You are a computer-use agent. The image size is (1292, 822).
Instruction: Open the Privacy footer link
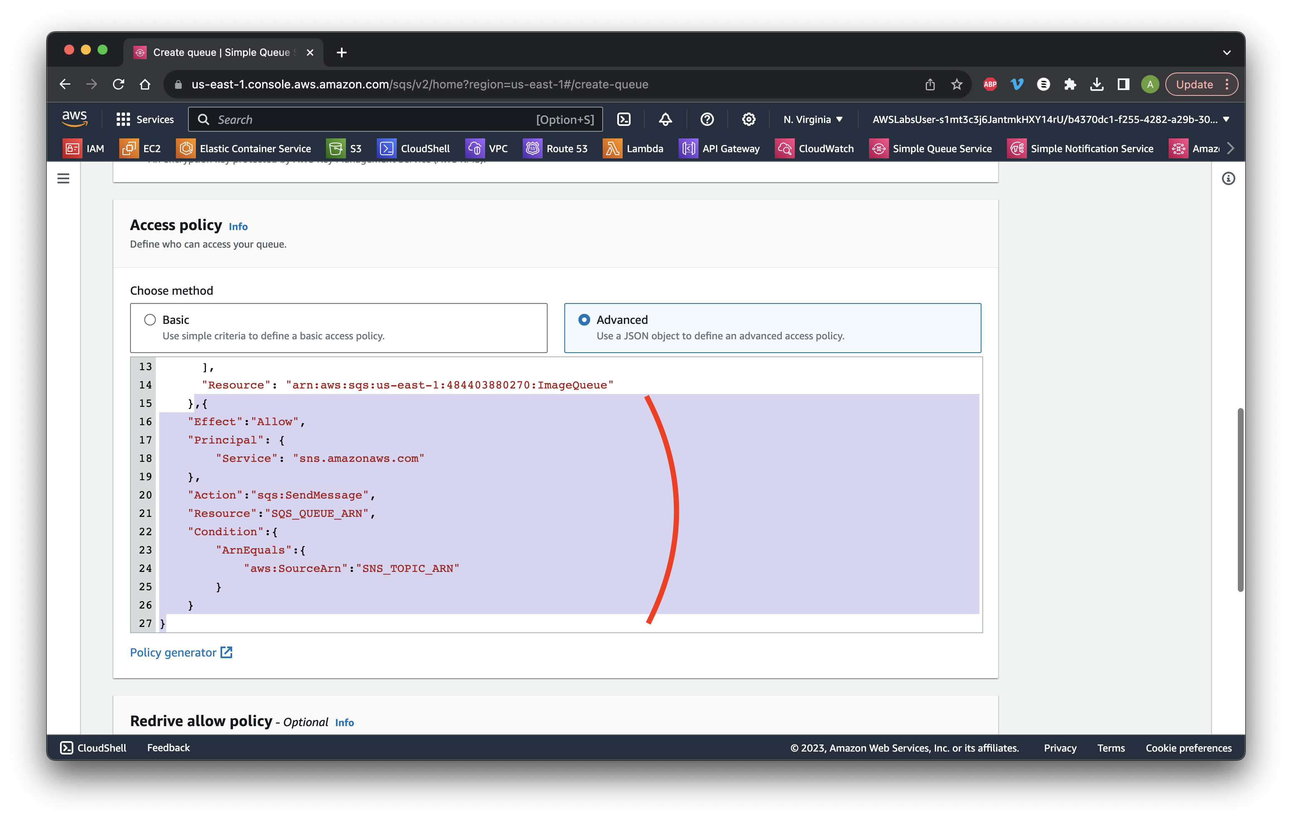tap(1060, 747)
